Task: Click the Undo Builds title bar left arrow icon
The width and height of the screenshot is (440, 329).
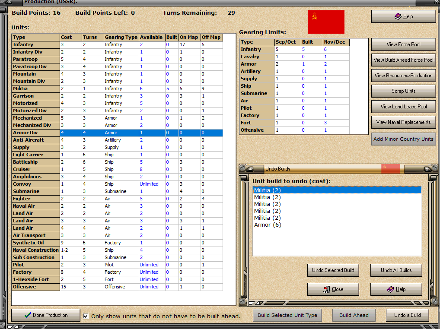Action: [250, 169]
